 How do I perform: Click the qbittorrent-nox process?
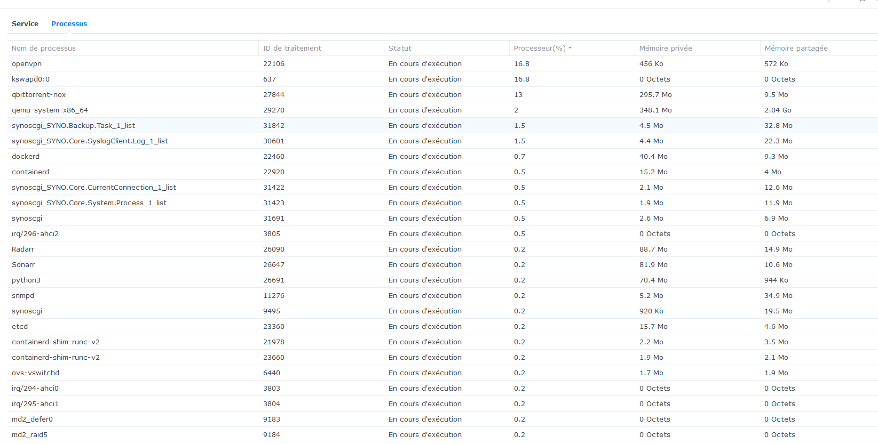[38, 95]
